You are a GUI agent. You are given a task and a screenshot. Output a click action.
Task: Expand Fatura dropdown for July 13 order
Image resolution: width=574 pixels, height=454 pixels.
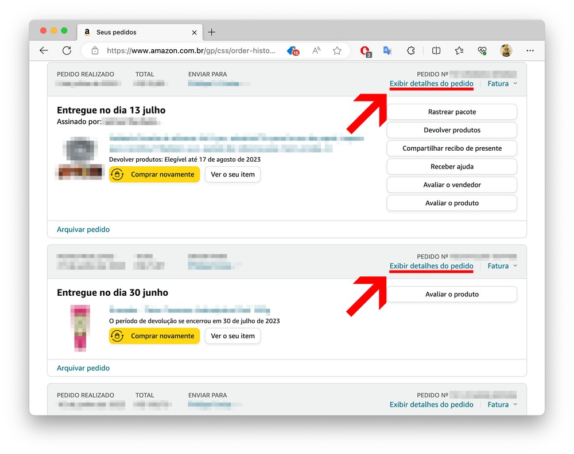tap(502, 84)
